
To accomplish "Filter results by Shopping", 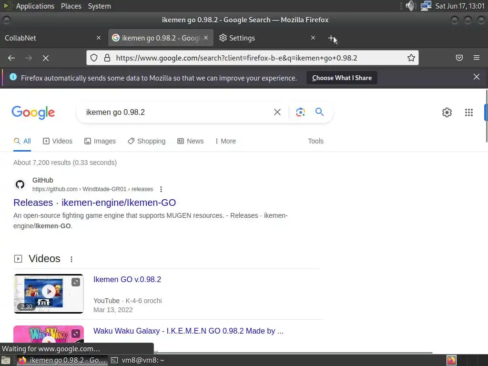I will point(147,141).
